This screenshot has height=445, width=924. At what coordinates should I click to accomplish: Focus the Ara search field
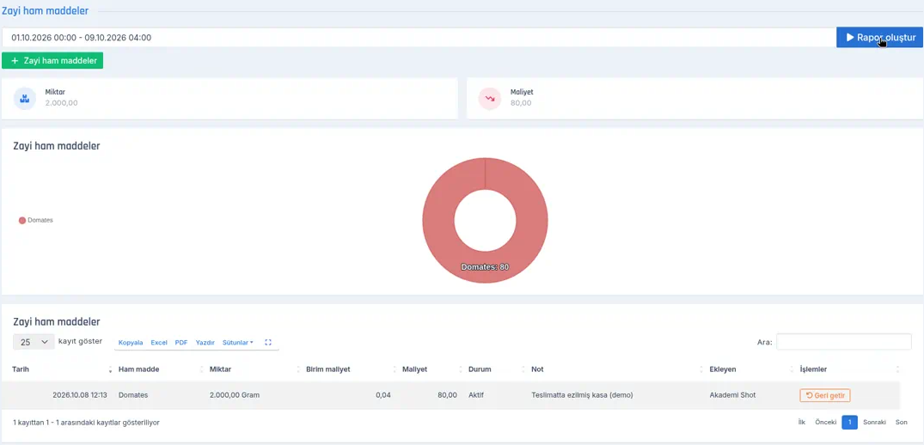click(x=844, y=341)
